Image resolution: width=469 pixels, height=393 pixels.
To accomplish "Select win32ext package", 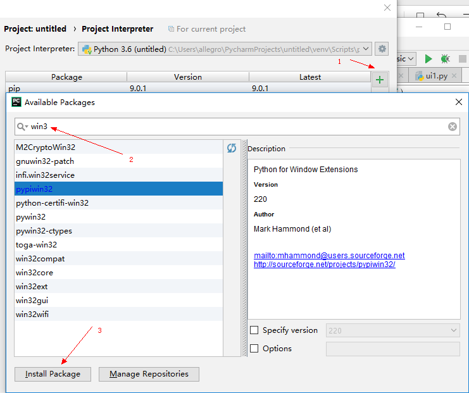I will point(118,286).
